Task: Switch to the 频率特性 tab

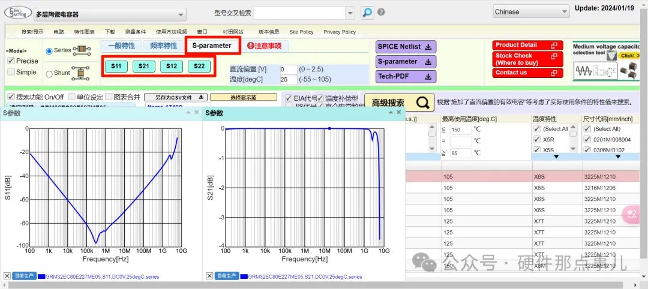Action: (x=163, y=46)
